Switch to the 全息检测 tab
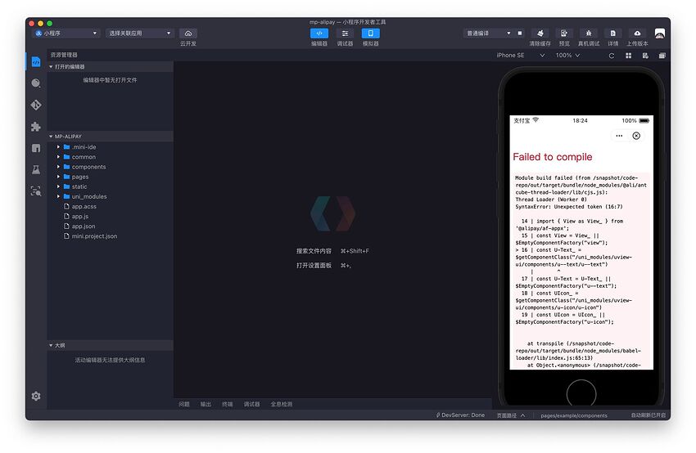This screenshot has width=696, height=453. click(282, 404)
